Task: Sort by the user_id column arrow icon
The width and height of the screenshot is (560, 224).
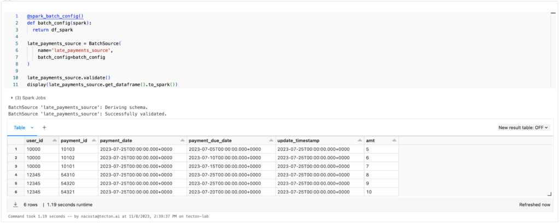Action: pos(54,141)
